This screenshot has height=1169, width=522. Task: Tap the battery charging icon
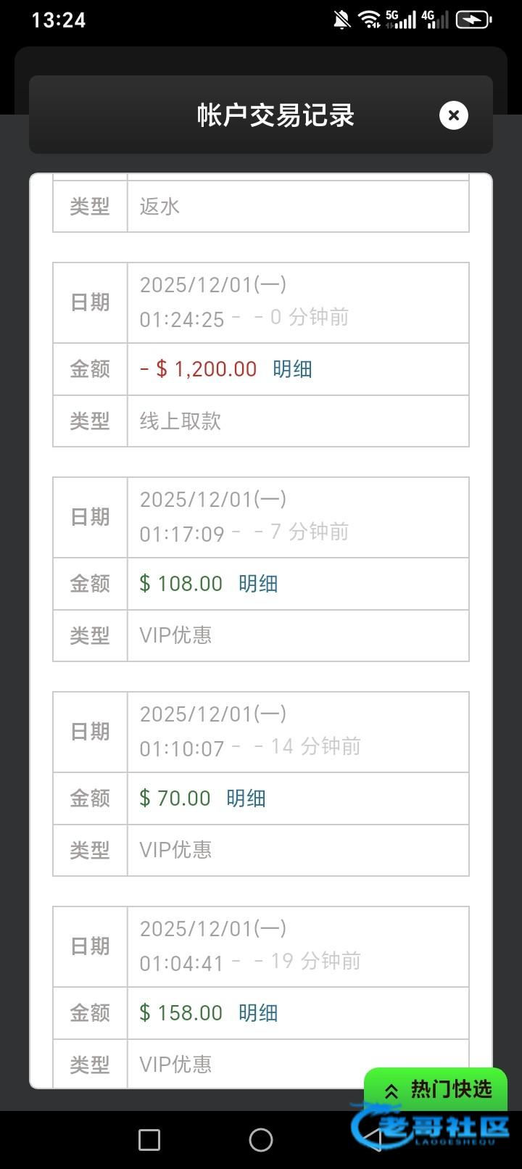click(x=473, y=20)
